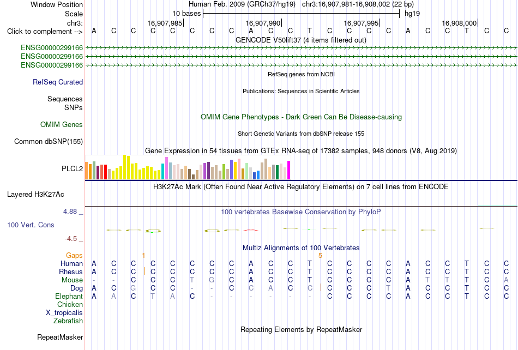Click the SNPs track label

[74, 107]
